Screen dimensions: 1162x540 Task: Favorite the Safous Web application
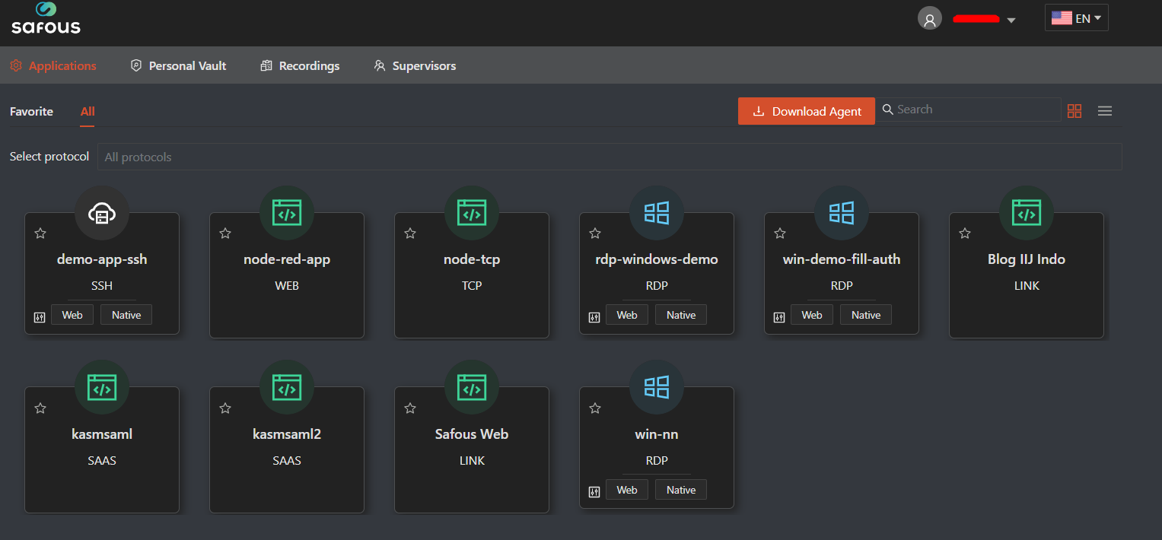point(410,408)
